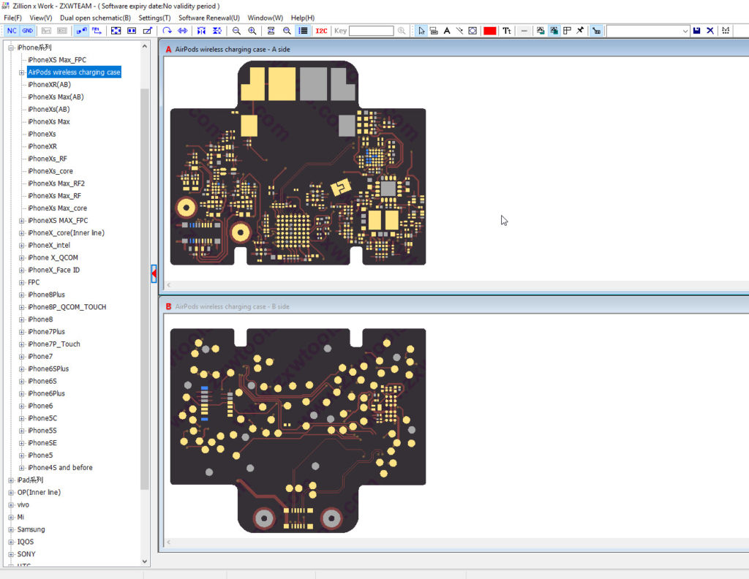The width and height of the screenshot is (749, 579).
Task: Select the text 'A' annotation tool
Action: point(447,31)
